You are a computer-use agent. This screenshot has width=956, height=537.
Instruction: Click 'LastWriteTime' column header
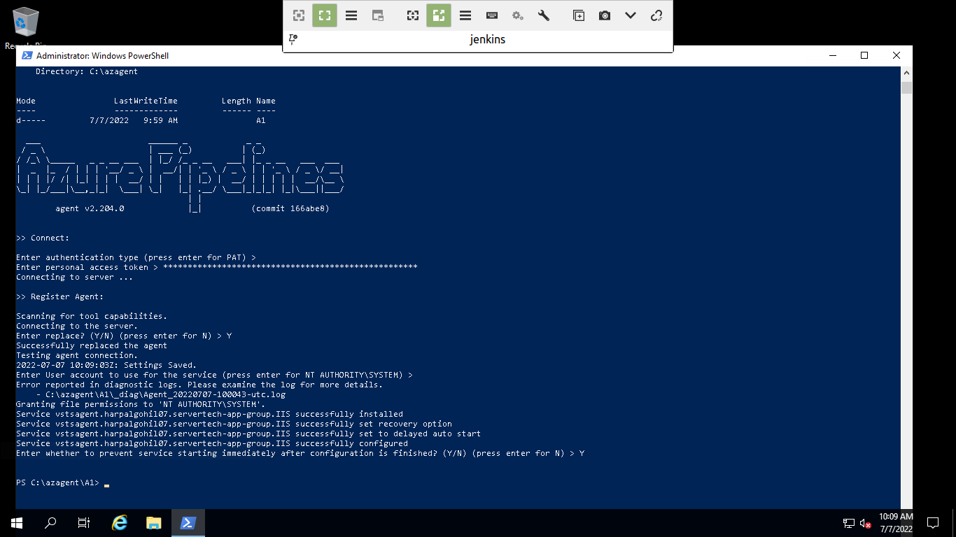146,101
